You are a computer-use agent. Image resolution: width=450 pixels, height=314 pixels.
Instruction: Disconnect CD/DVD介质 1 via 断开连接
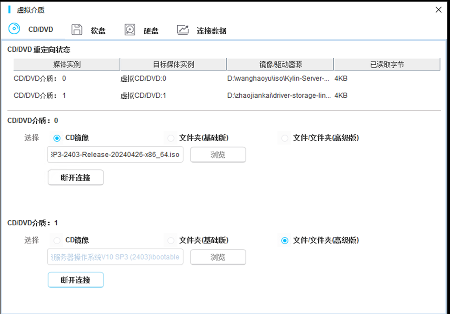point(75,280)
